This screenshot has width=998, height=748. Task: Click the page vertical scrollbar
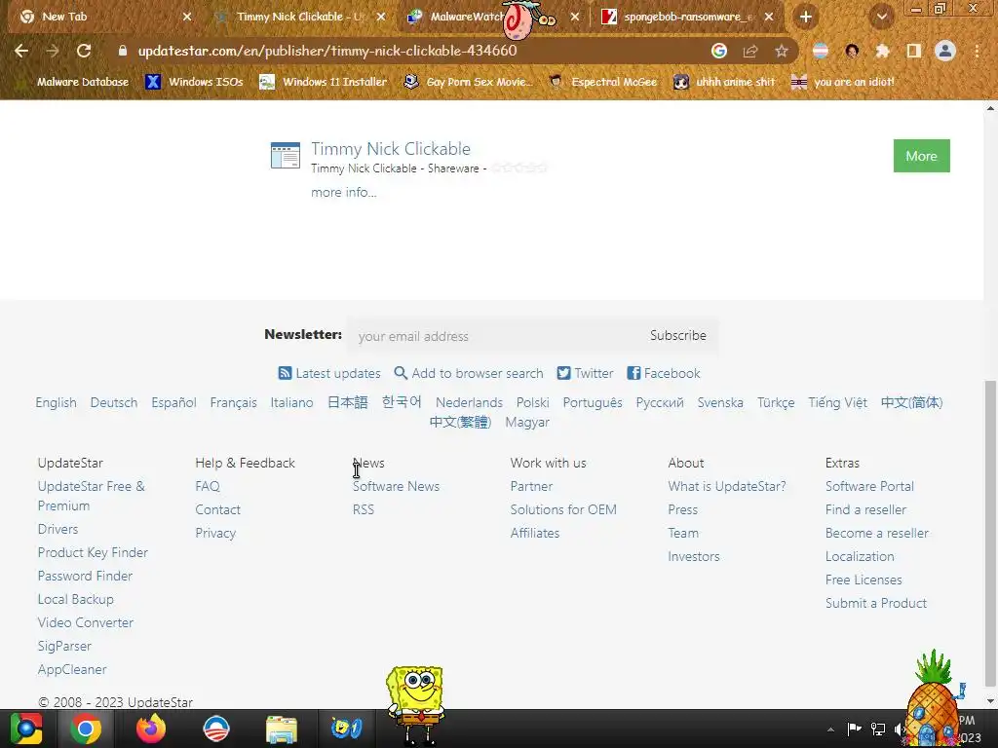(x=990, y=535)
